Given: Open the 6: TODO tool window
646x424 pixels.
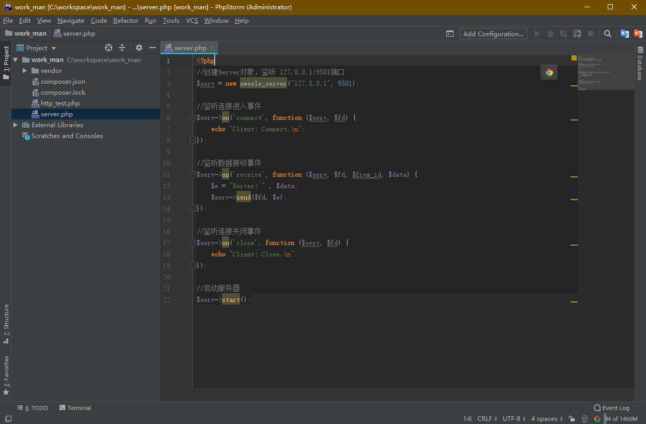Looking at the screenshot, I should coord(33,408).
